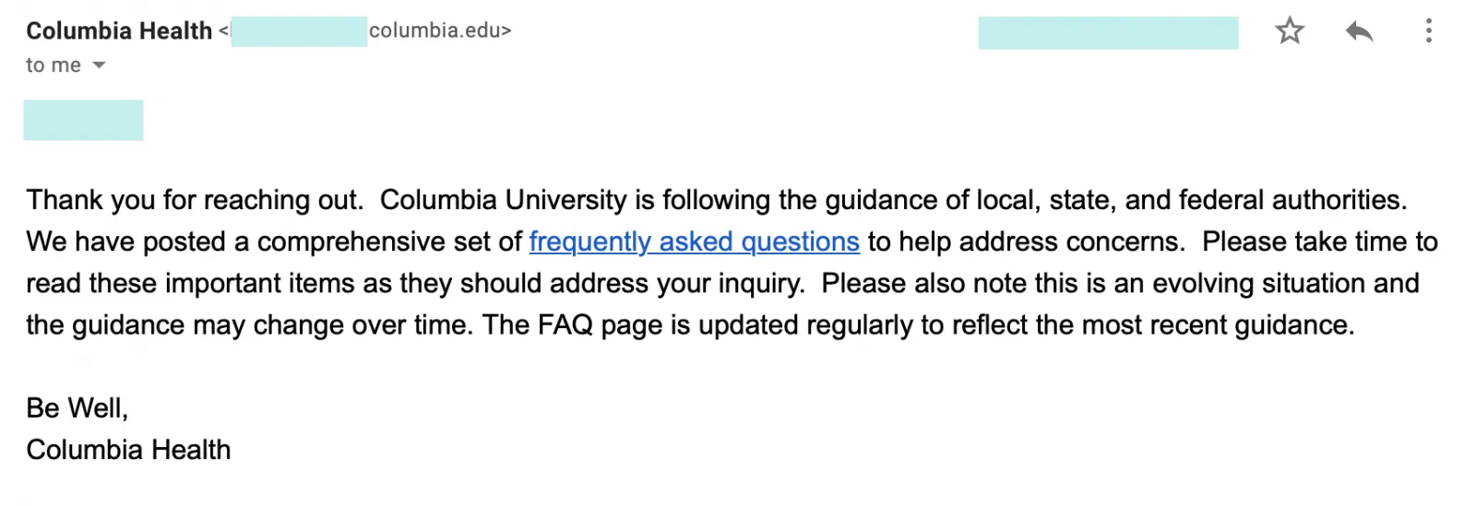Expand recipient details arrow beside "to me"
1476x506 pixels.
[x=99, y=65]
